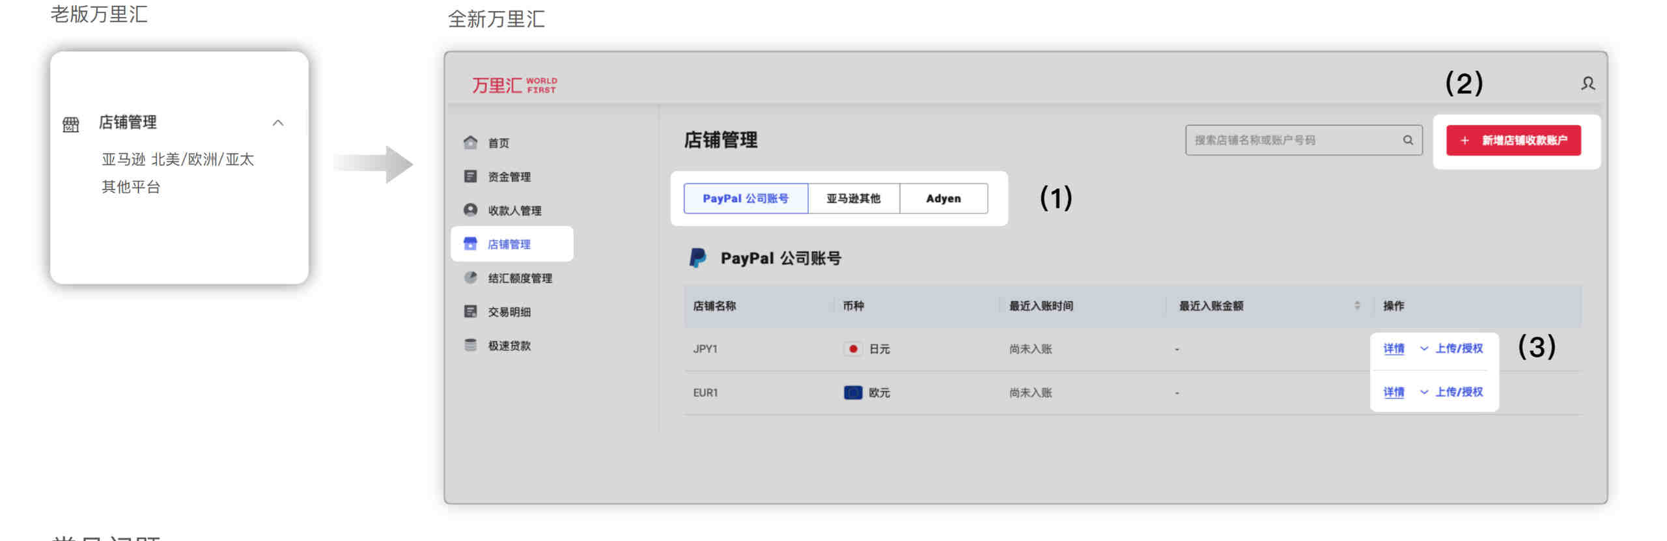
Task: Click the 搜索店铺名称或账户号码 search field
Action: coord(1304,140)
